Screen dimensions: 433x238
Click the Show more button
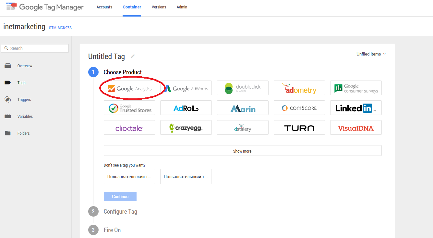243,151
